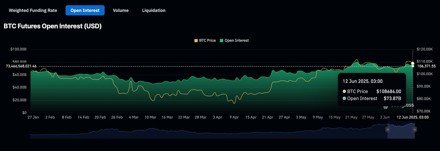Image resolution: width=440 pixels, height=151 pixels.
Task: Click the Coinglass watermark logo
Action: tap(386, 107)
